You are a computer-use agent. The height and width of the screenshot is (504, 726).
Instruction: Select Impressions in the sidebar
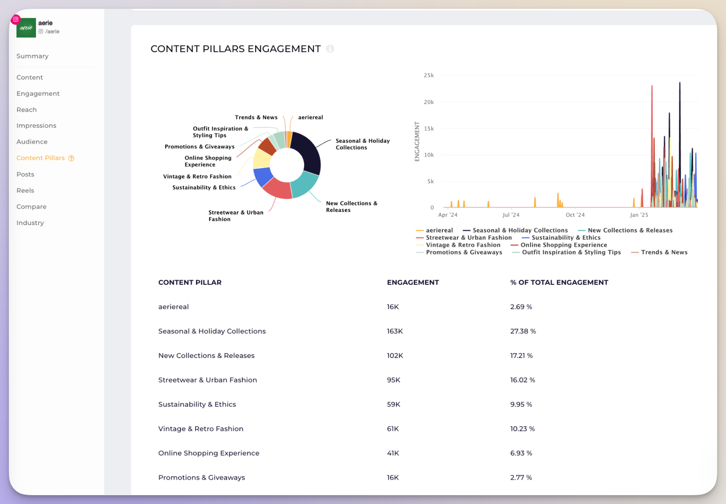[36, 126]
